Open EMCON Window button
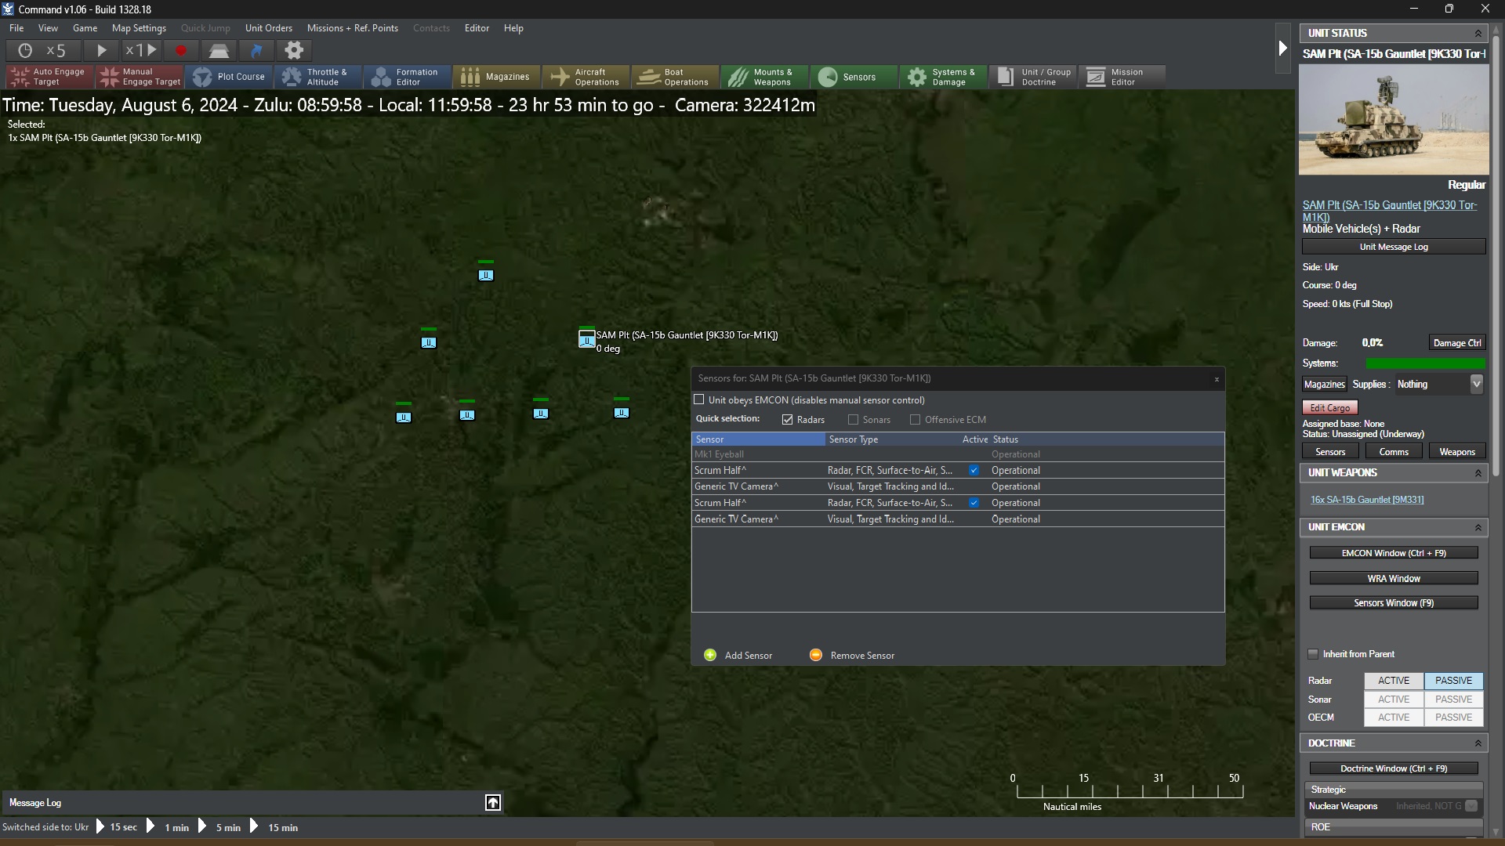 click(1394, 554)
